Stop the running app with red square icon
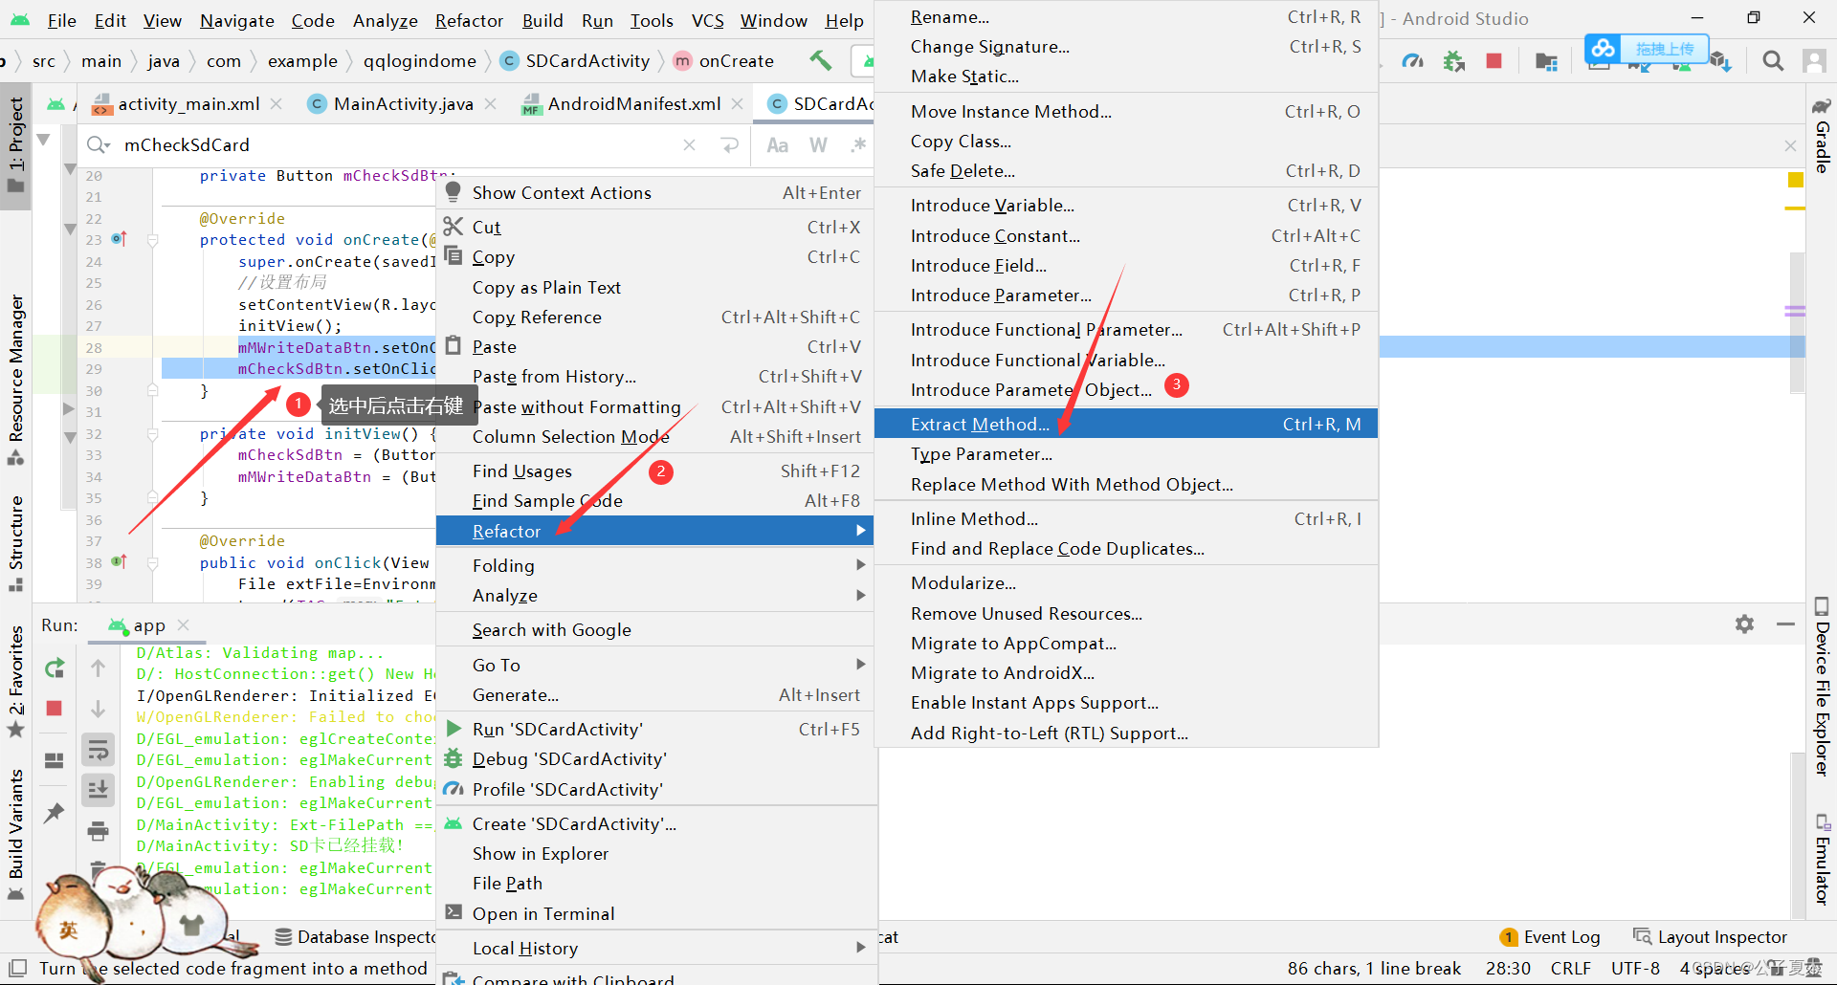The height and width of the screenshot is (985, 1837). (x=54, y=708)
